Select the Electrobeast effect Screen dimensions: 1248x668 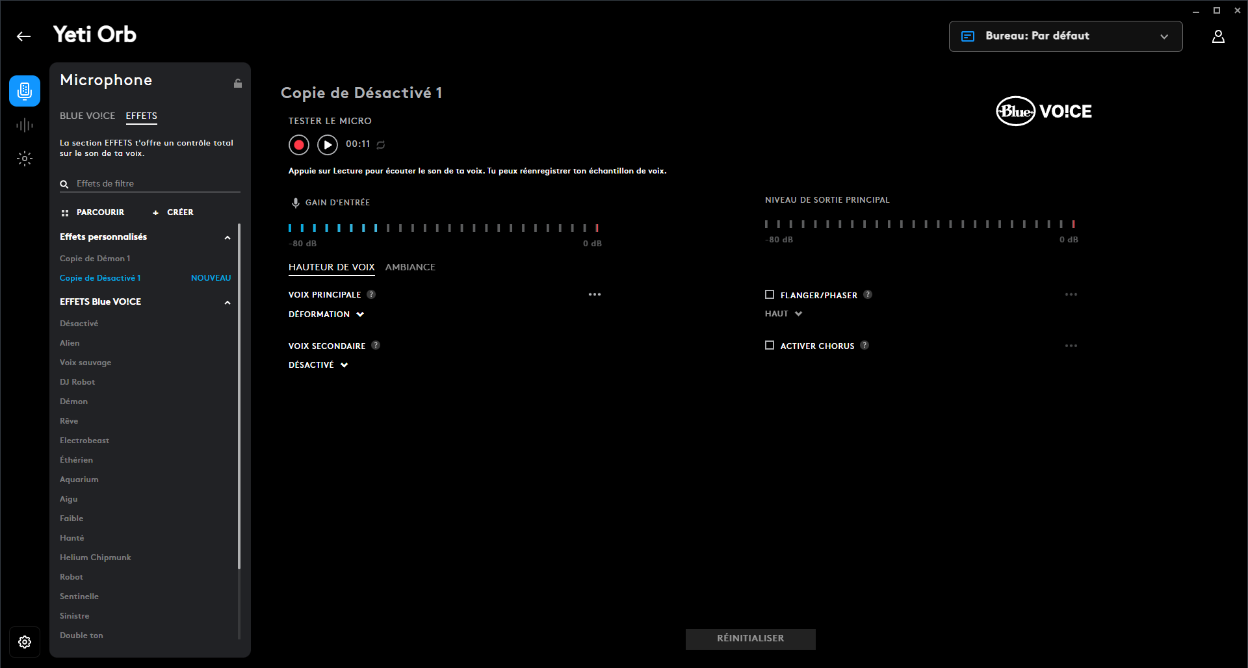(84, 441)
